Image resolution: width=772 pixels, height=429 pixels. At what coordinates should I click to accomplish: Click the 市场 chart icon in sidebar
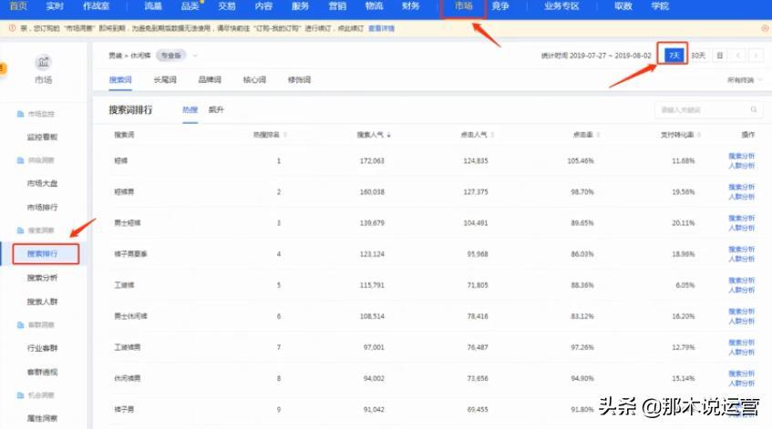point(43,63)
